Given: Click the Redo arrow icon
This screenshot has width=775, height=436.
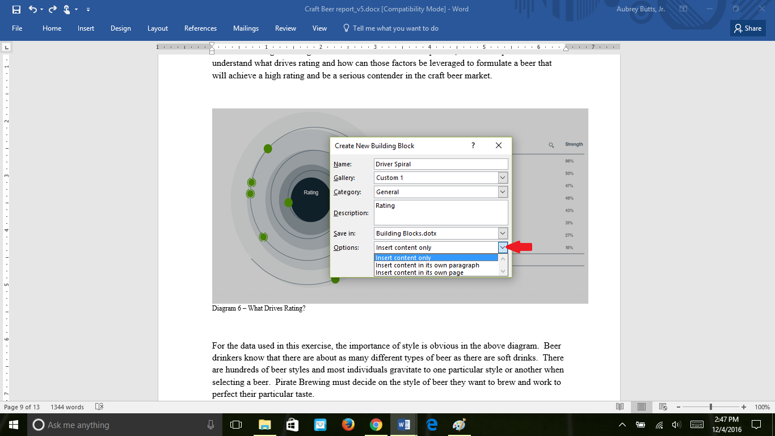Looking at the screenshot, I should (53, 9).
